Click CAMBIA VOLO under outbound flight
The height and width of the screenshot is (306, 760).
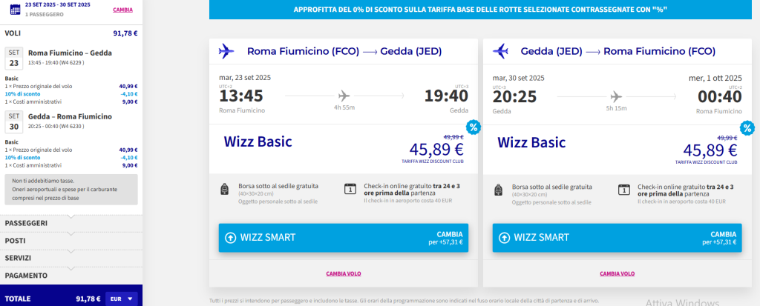(x=344, y=273)
